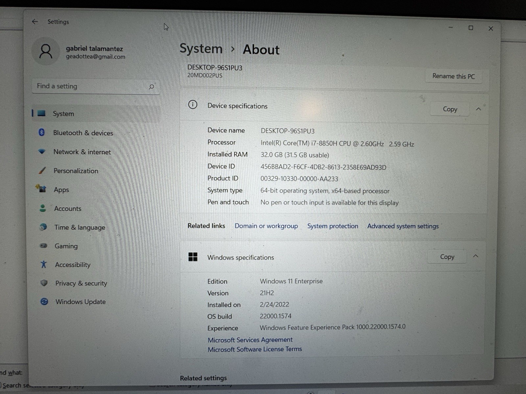Click the Installed on 2/24/2022 value

[275, 305]
